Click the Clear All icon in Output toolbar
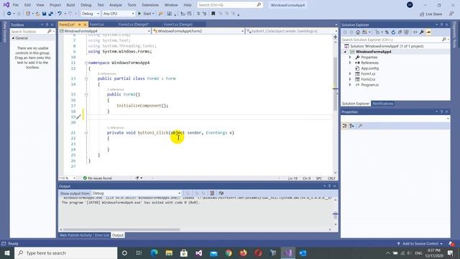Image resolution: width=460 pixels, height=259 pixels. (x=212, y=194)
